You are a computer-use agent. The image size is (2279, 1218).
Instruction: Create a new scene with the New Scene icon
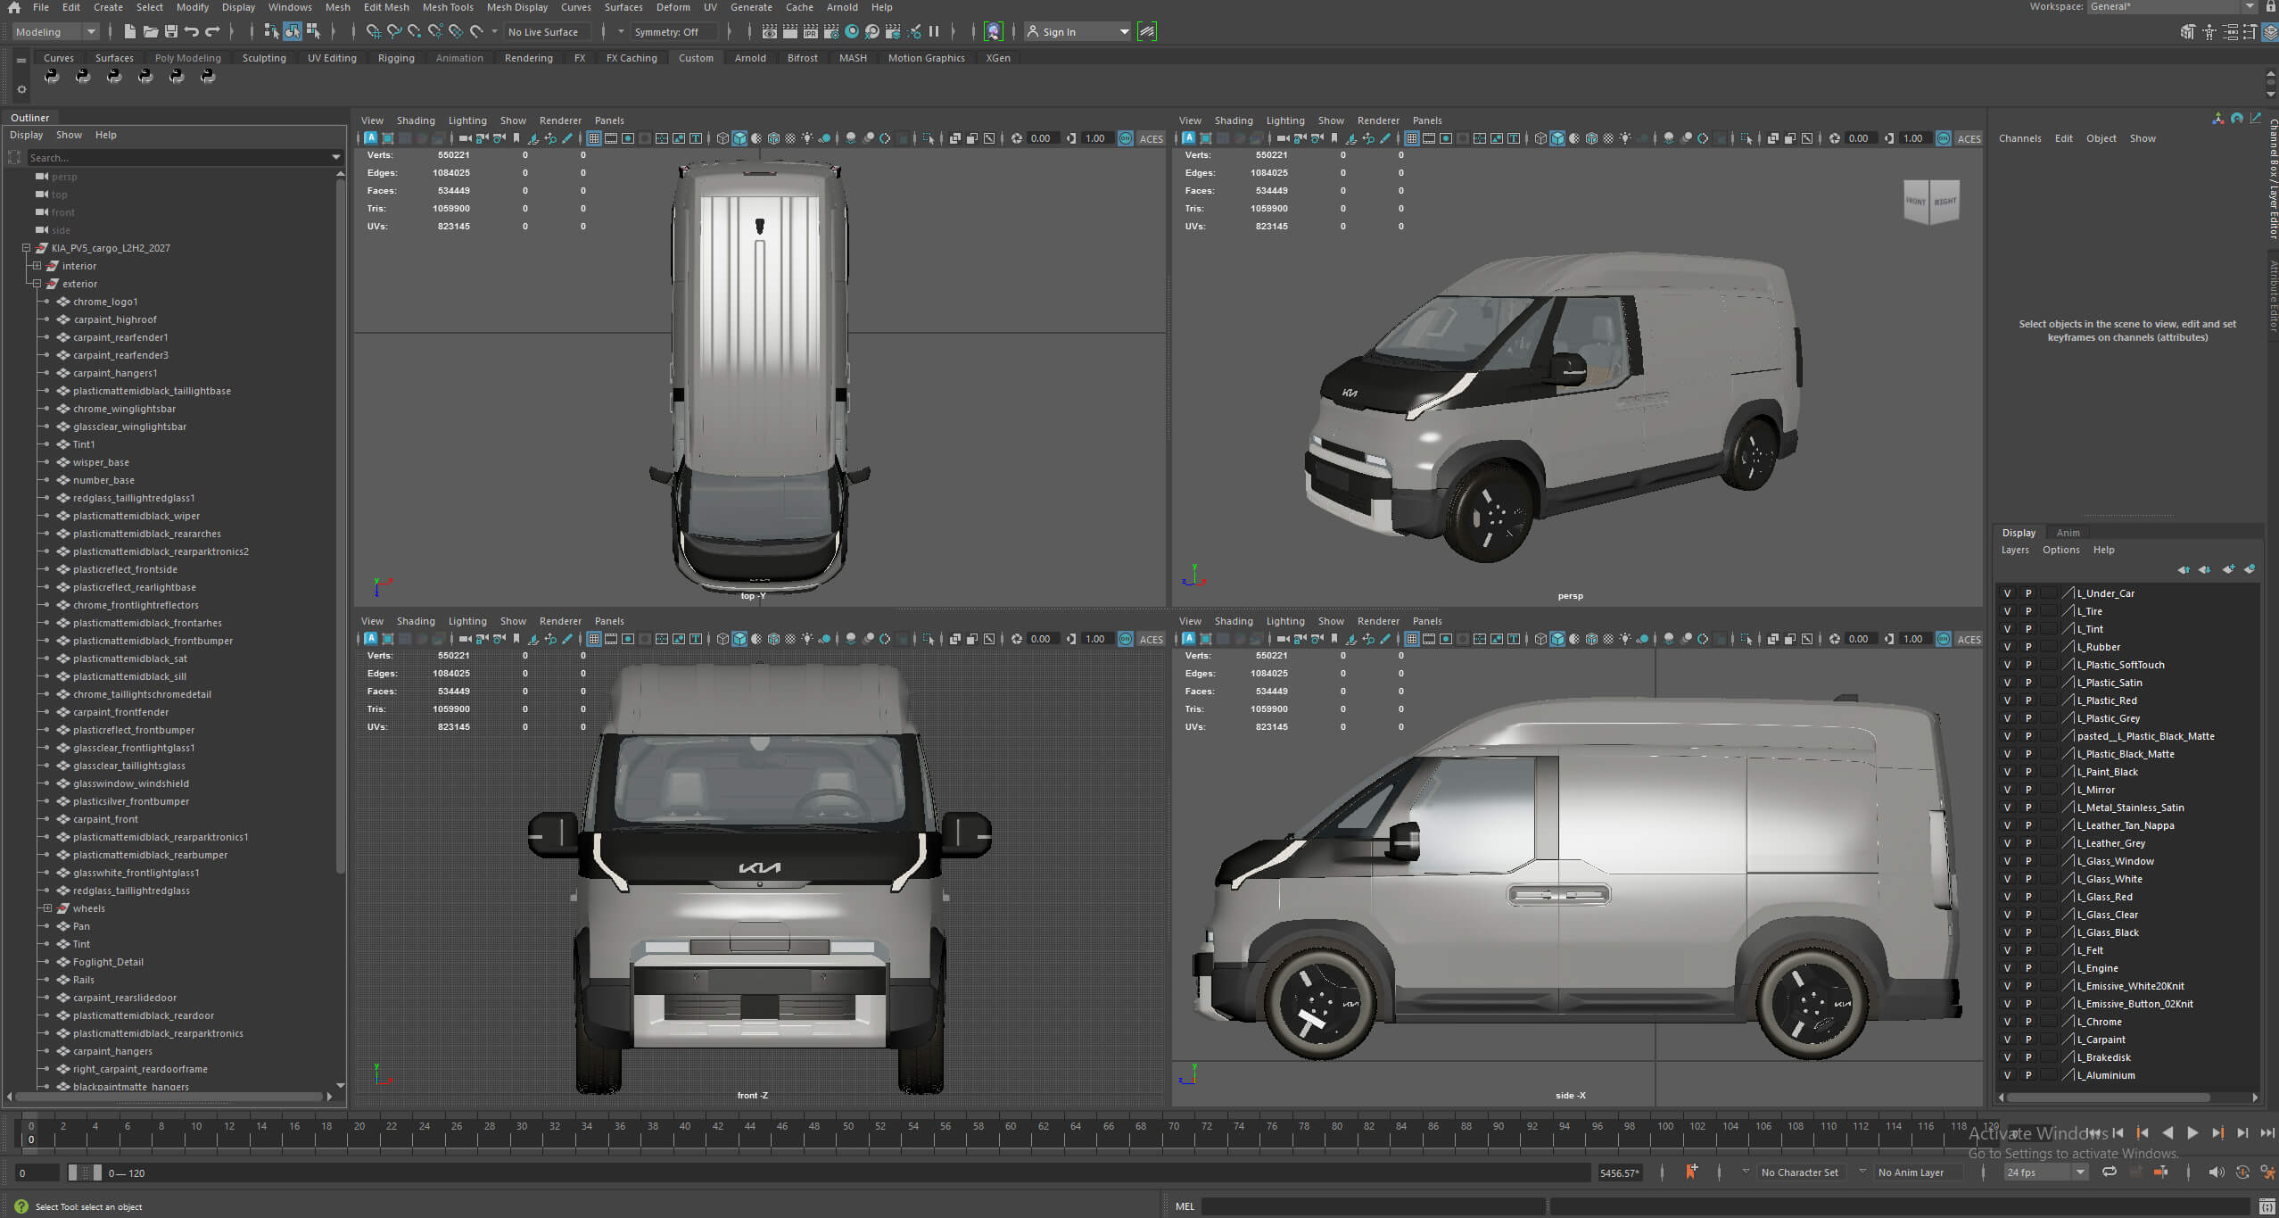point(129,32)
